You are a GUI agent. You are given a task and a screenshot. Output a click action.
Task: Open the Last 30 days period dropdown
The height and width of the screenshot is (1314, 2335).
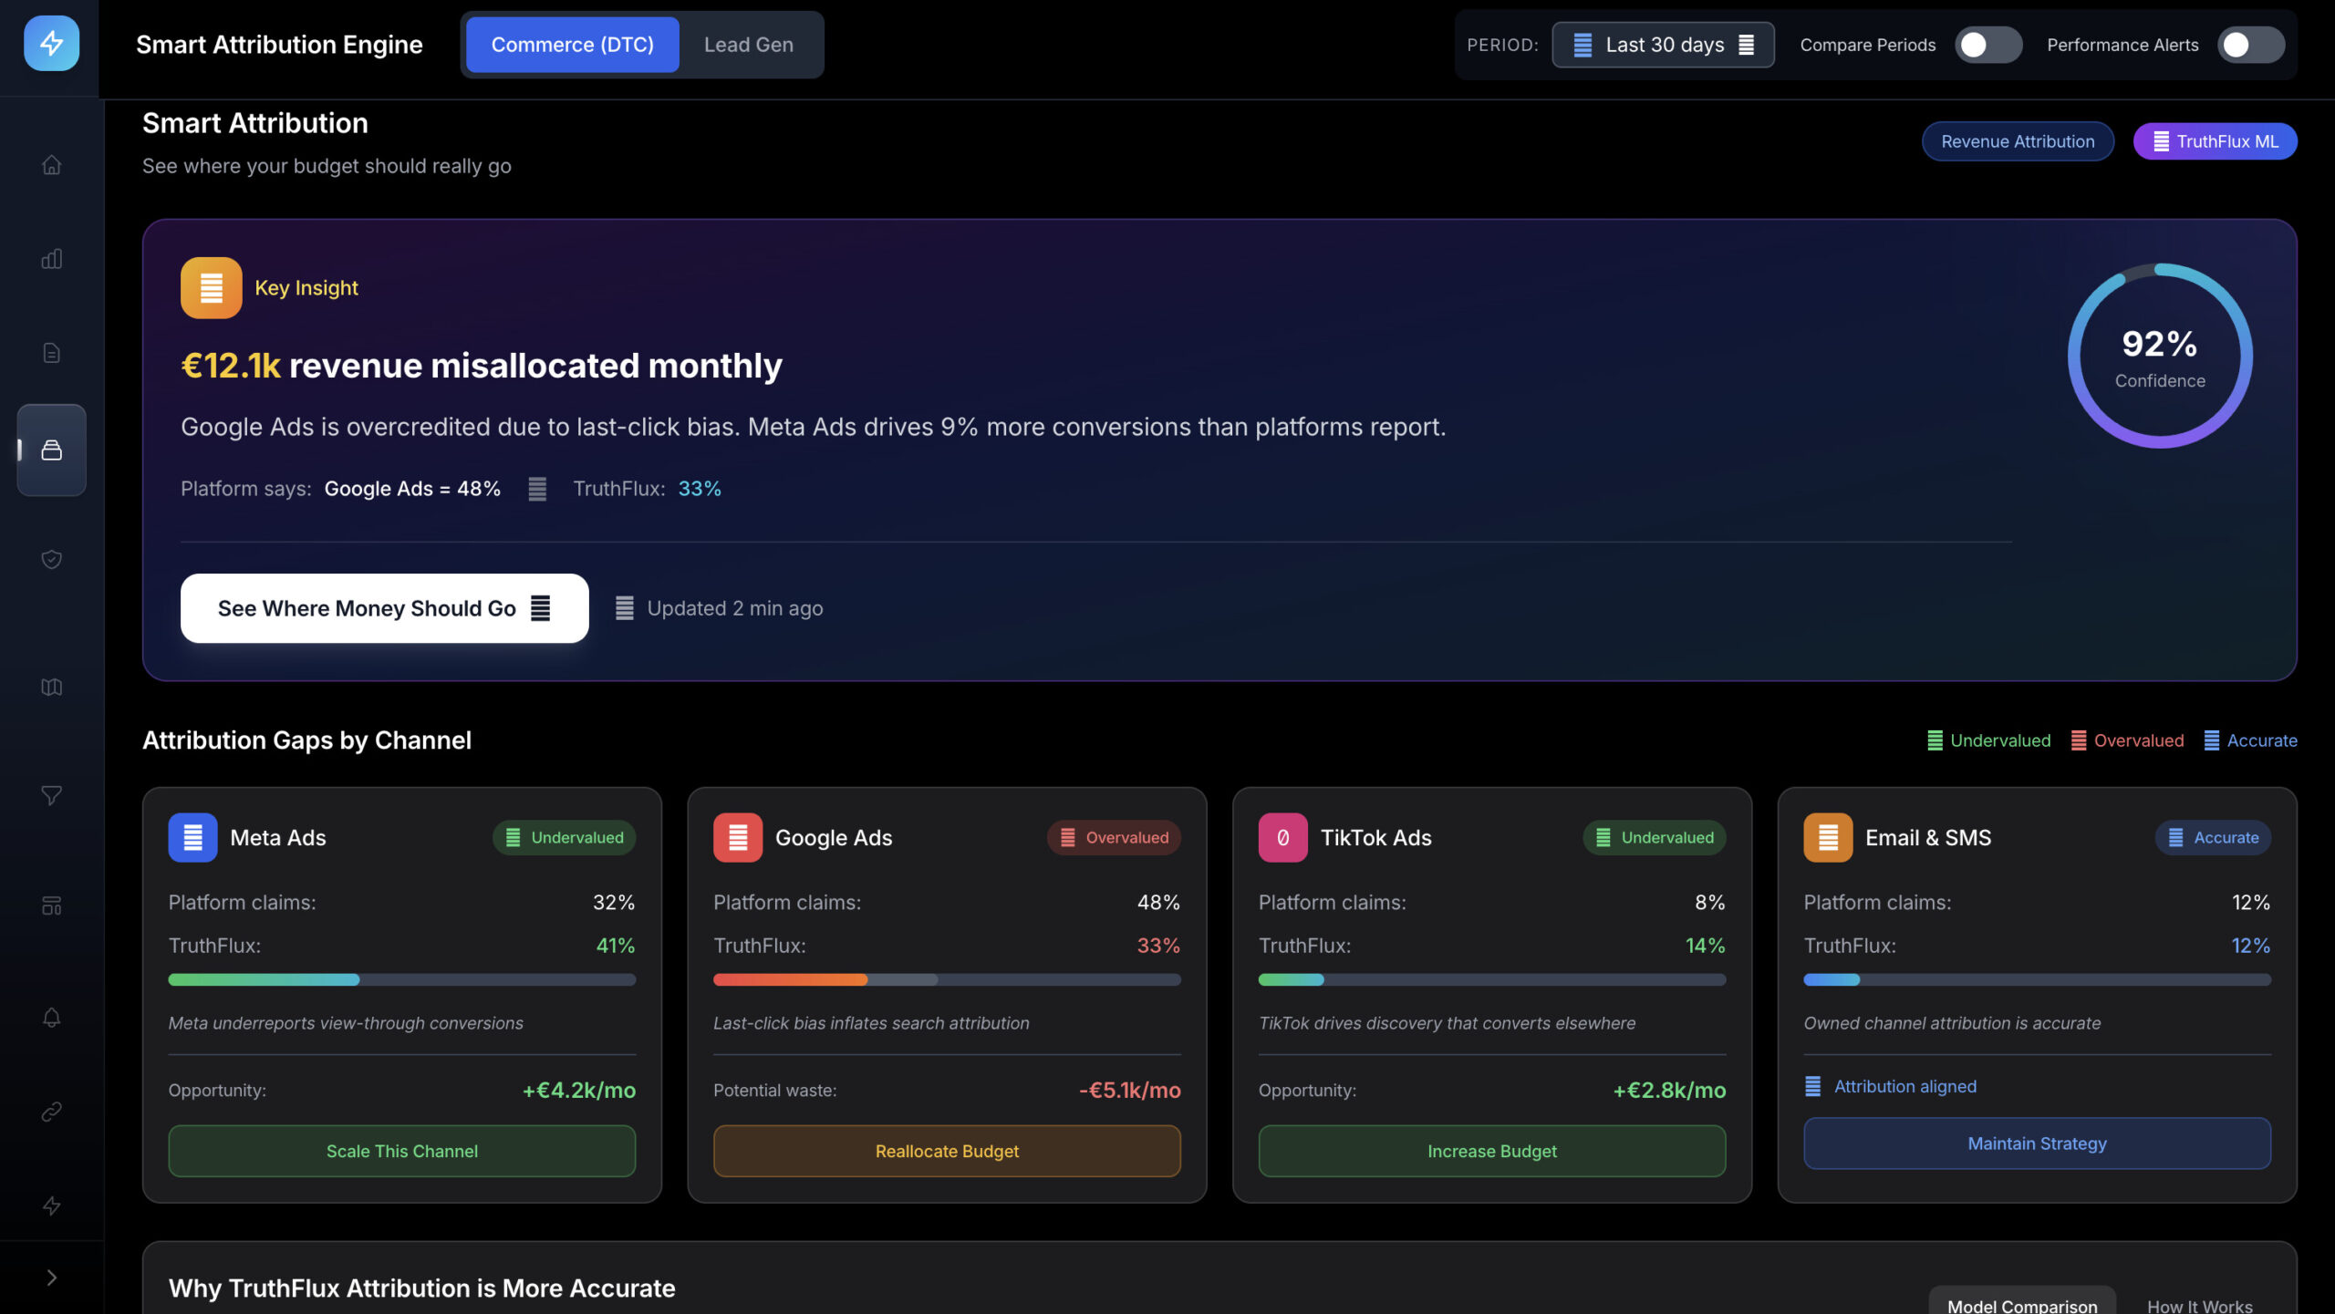[x=1663, y=45]
